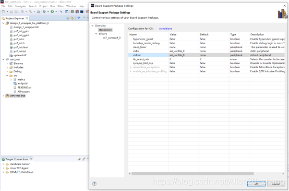The image size is (289, 191).
Task: Select standalone in the dialog tree
Action: click(x=105, y=30)
